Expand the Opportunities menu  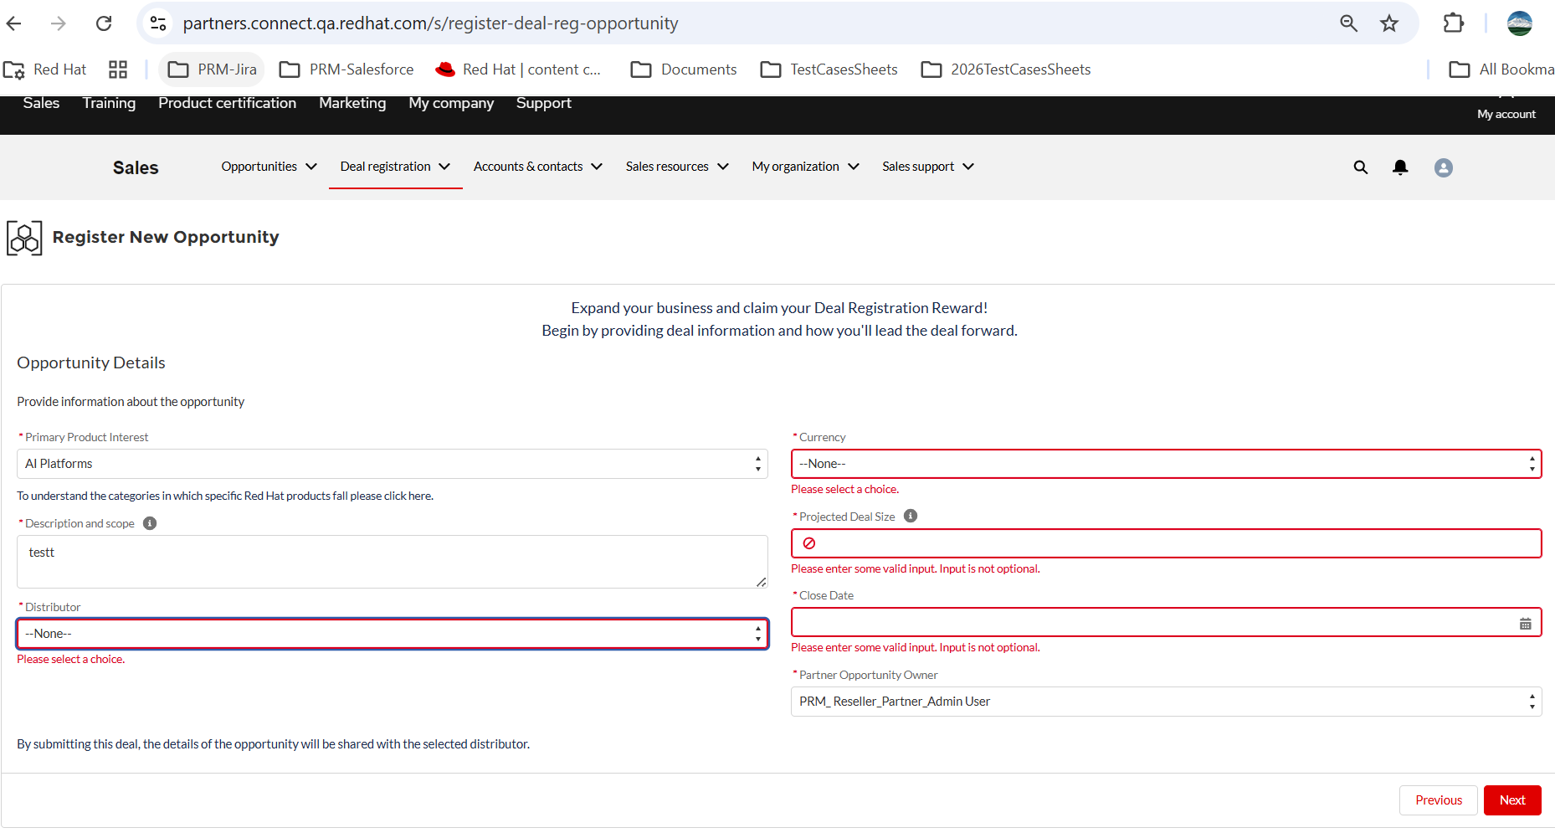pos(269,167)
